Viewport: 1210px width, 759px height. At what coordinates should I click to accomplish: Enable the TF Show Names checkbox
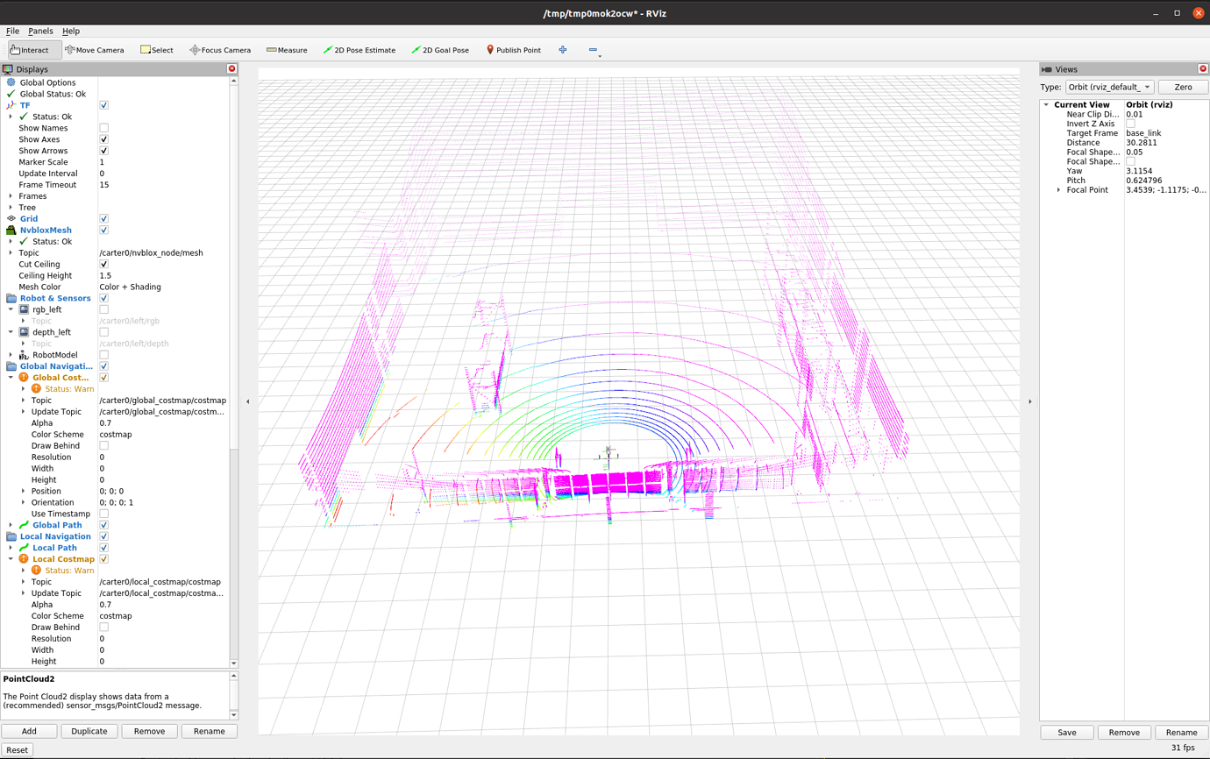(x=103, y=128)
